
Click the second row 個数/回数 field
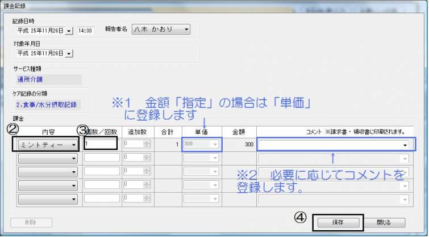(x=101, y=158)
